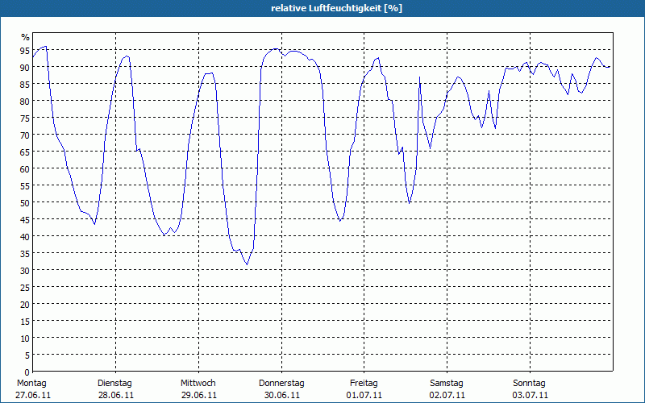Click the y-axis value 85

pyautogui.click(x=25, y=85)
